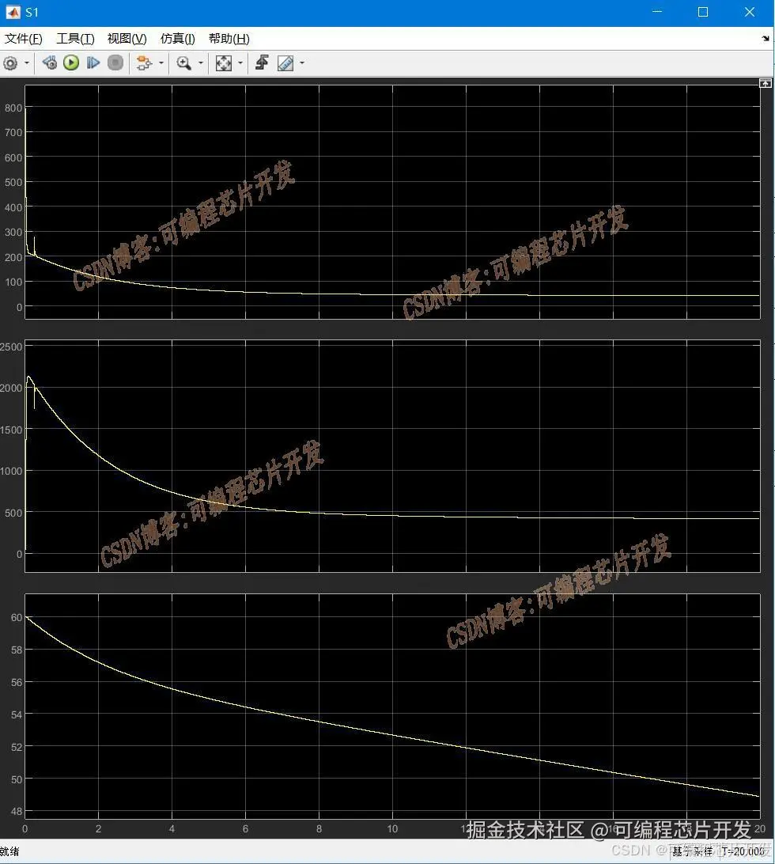
Task: Open the scope configuration properties gear
Action: (x=10, y=63)
